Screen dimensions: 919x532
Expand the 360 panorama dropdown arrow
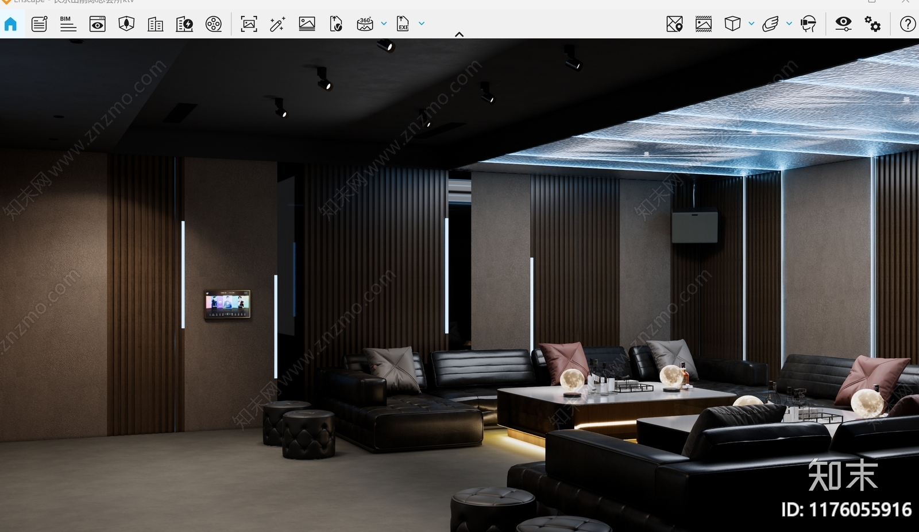point(384,24)
